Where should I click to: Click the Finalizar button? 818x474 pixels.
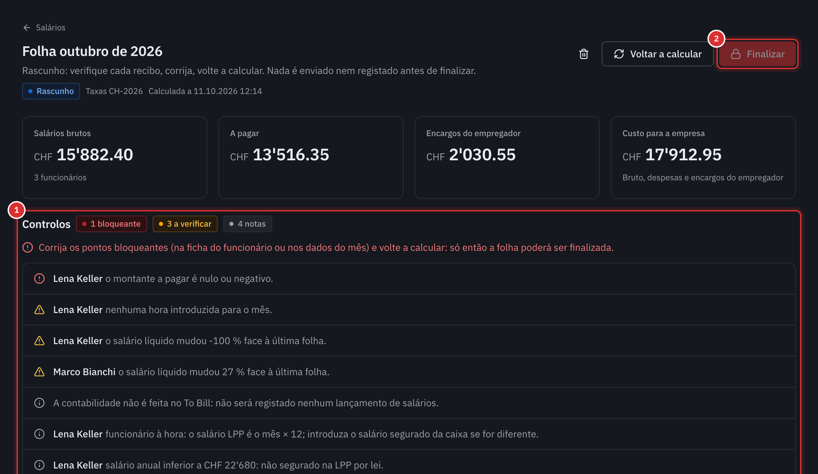click(x=758, y=54)
